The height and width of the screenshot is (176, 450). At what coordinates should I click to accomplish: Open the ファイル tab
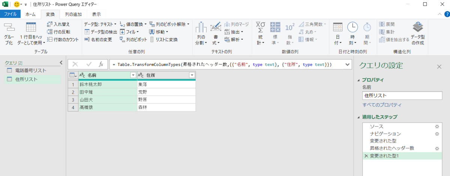[x=10, y=14]
